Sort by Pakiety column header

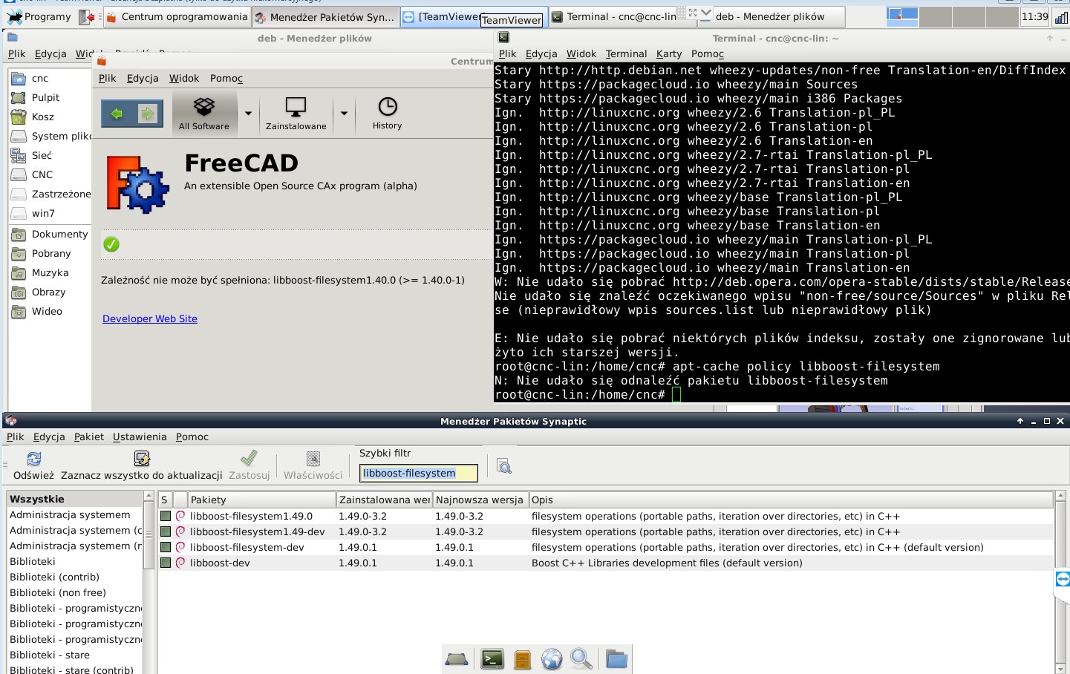tap(261, 500)
